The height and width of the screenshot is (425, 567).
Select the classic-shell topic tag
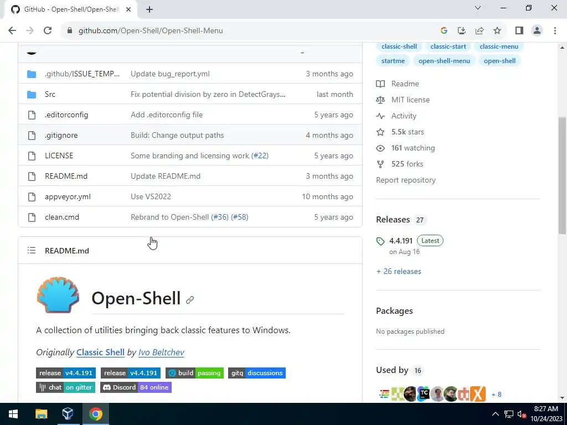(x=399, y=46)
